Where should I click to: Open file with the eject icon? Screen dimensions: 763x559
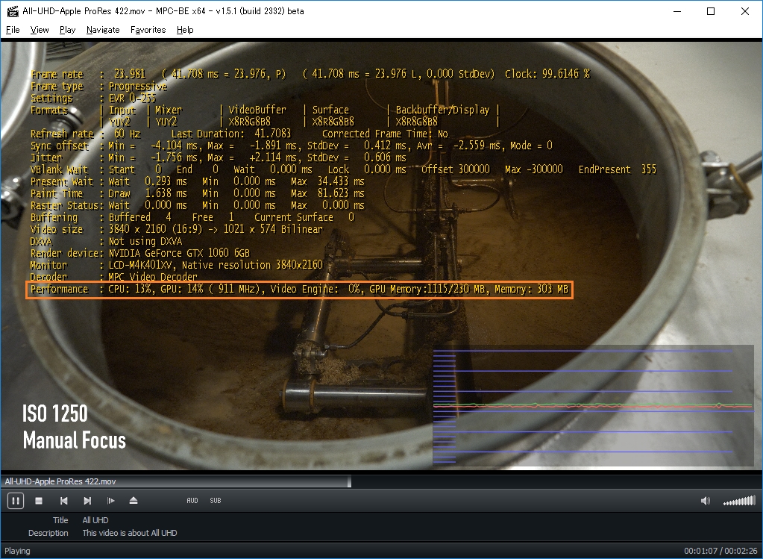click(134, 501)
